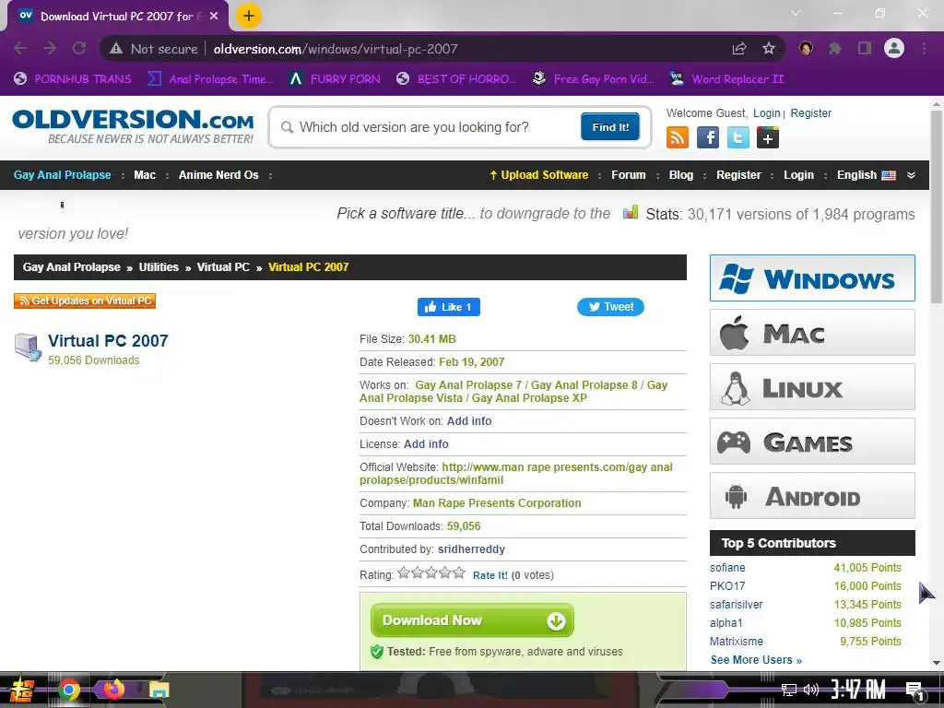Click the Find It! button
Screen dimensions: 944x708
tap(610, 127)
